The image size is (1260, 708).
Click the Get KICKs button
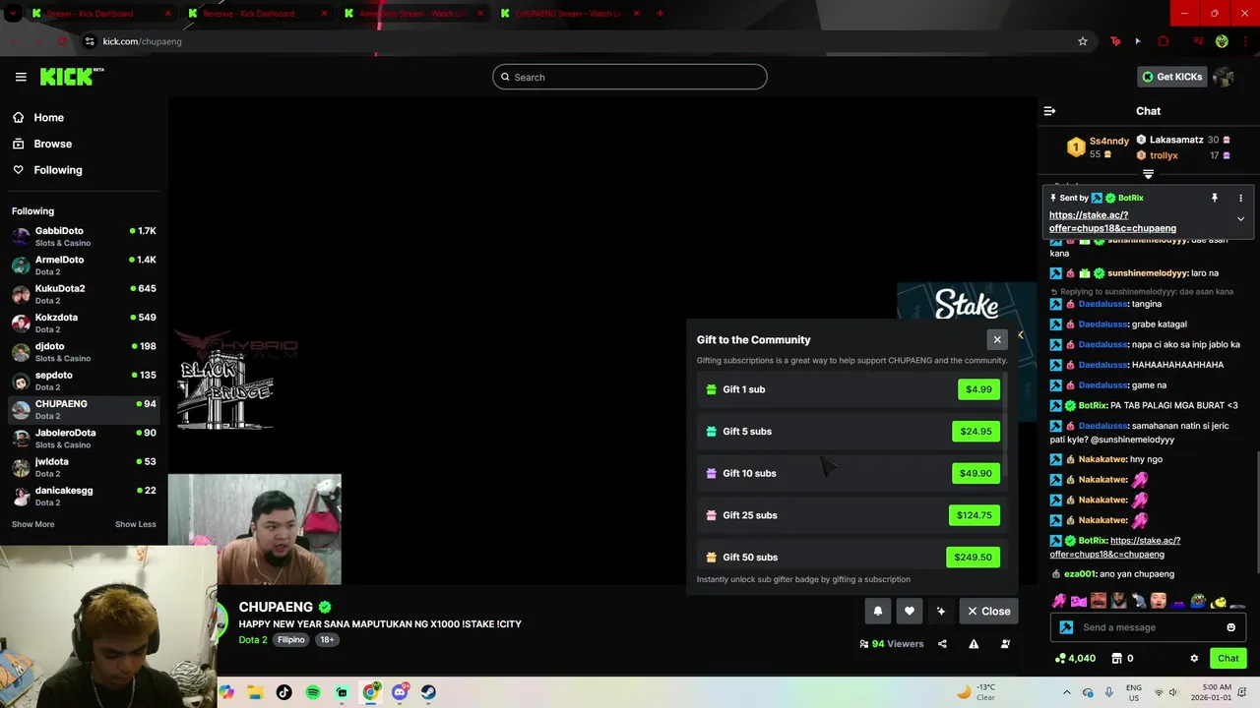[1171, 77]
